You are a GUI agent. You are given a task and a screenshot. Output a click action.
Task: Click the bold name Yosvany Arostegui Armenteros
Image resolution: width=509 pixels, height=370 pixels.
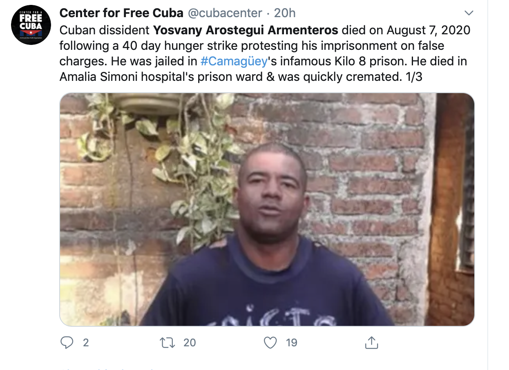(x=246, y=30)
